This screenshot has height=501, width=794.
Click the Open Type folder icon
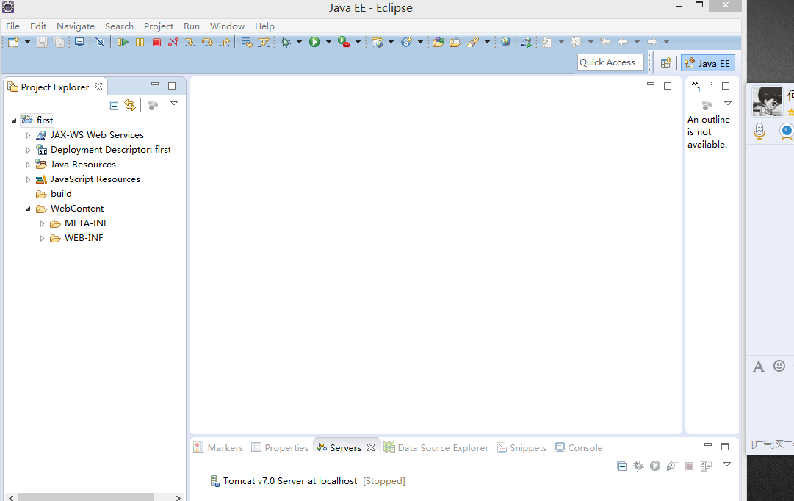pos(438,42)
